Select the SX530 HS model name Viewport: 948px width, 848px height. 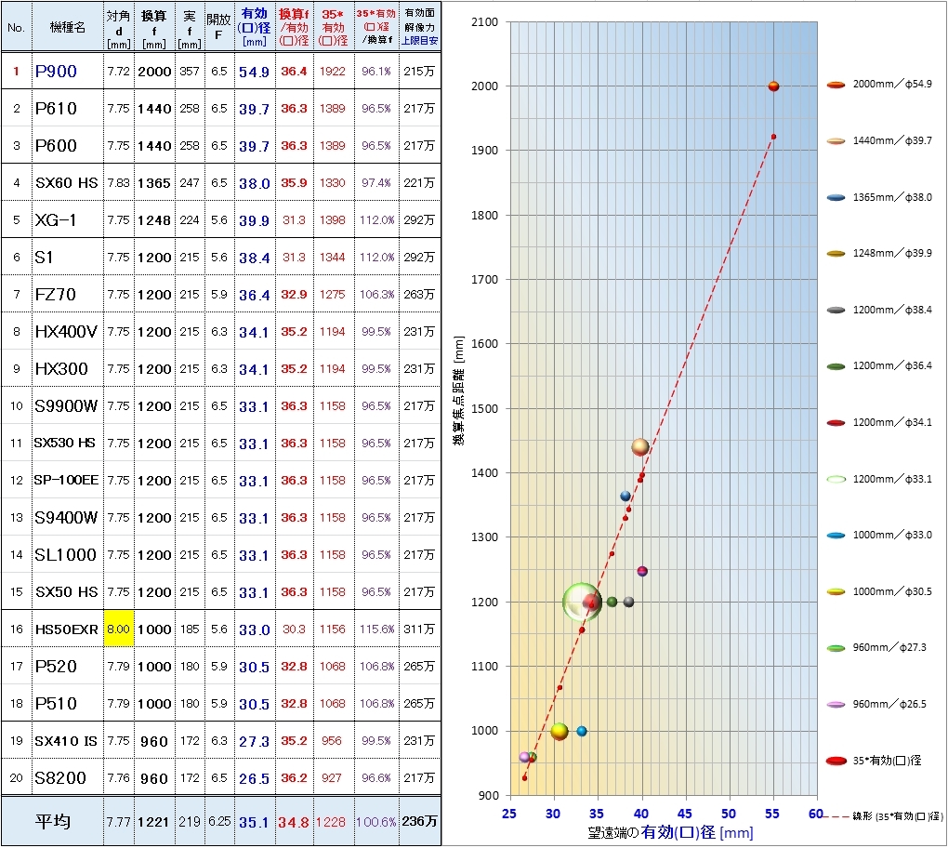point(65,443)
